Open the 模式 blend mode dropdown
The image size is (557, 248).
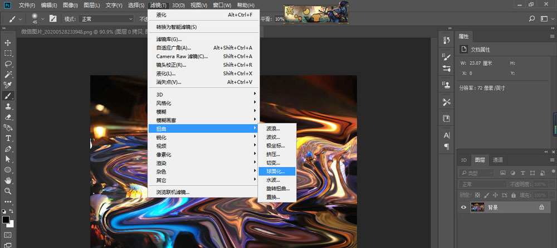point(106,19)
